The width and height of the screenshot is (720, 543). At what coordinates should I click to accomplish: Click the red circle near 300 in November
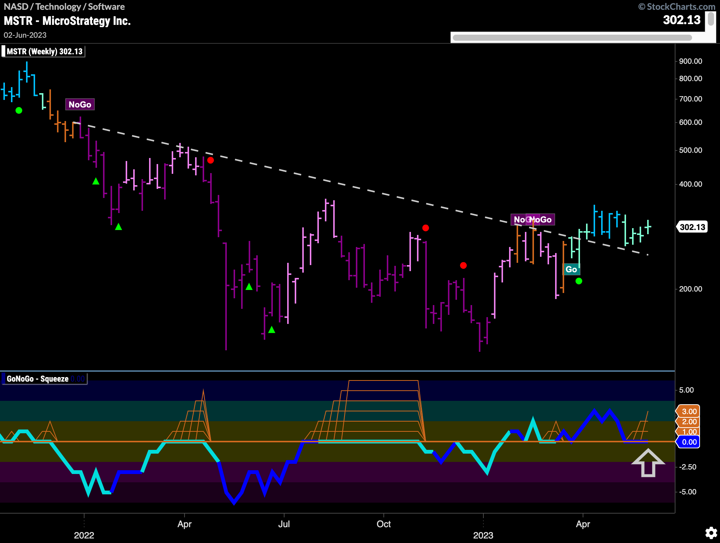[x=426, y=228]
